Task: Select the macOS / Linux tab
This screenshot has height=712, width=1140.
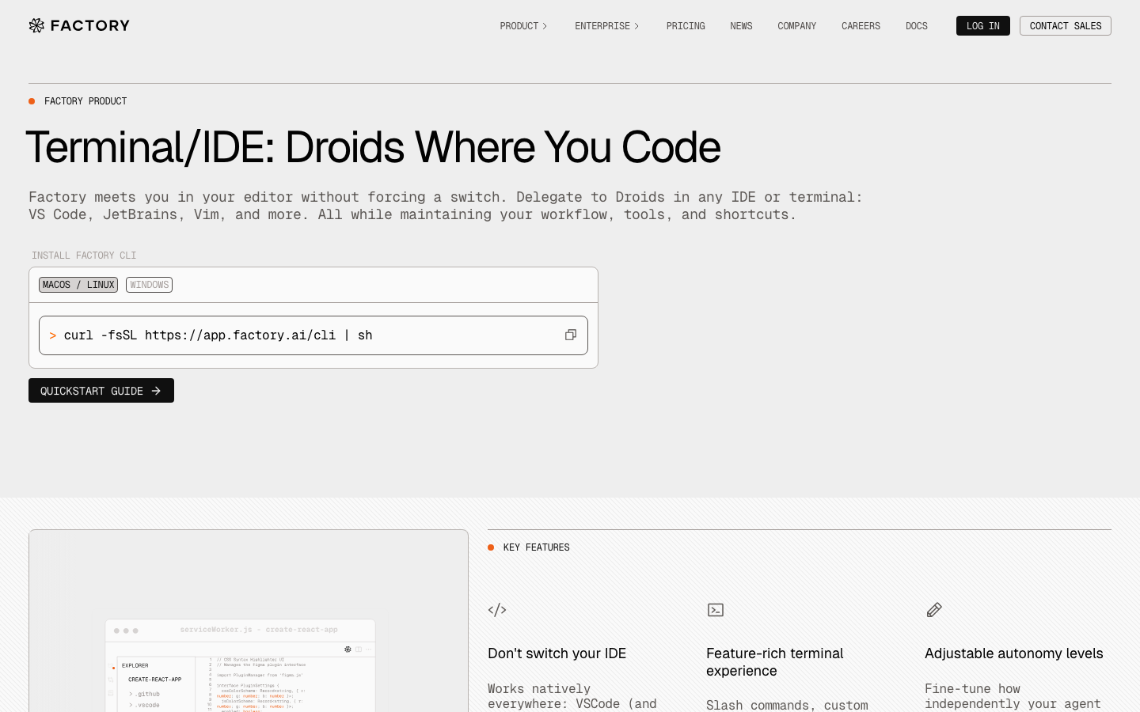Action: 78,285
